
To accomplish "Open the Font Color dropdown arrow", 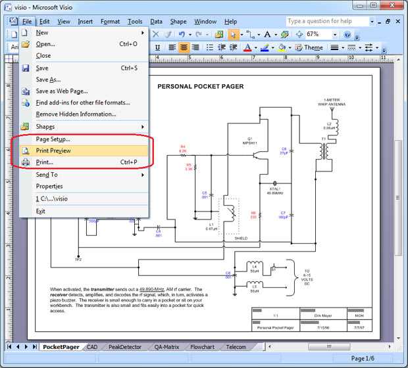I will tap(256, 47).
